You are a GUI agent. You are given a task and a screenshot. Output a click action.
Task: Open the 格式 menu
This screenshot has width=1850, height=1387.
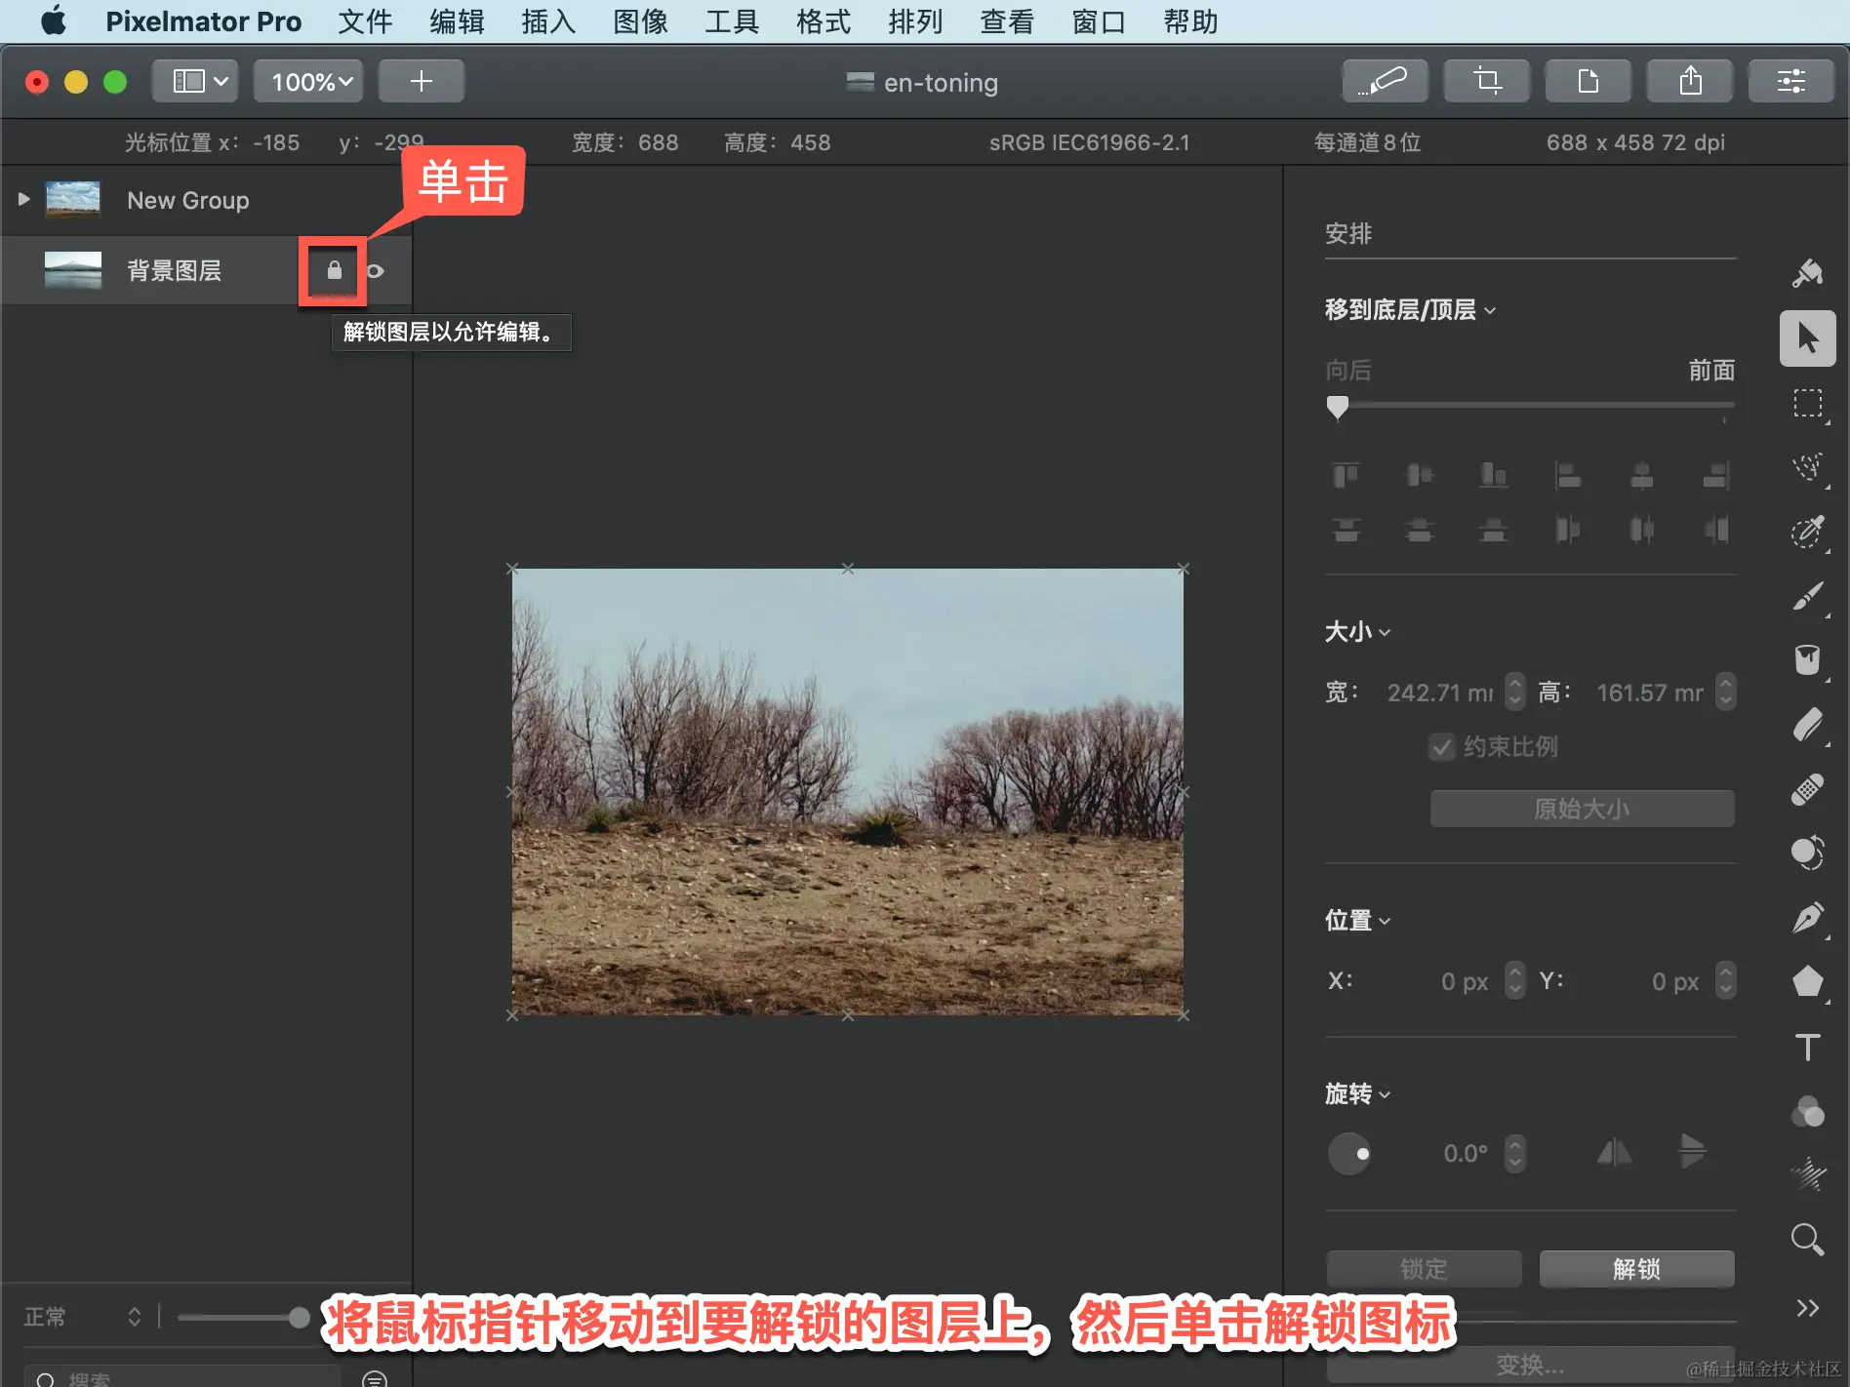pos(824,21)
